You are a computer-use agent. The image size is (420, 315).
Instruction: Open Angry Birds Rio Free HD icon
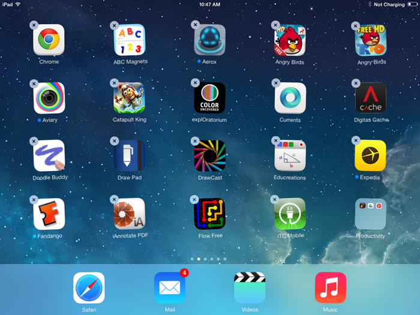tap(371, 40)
